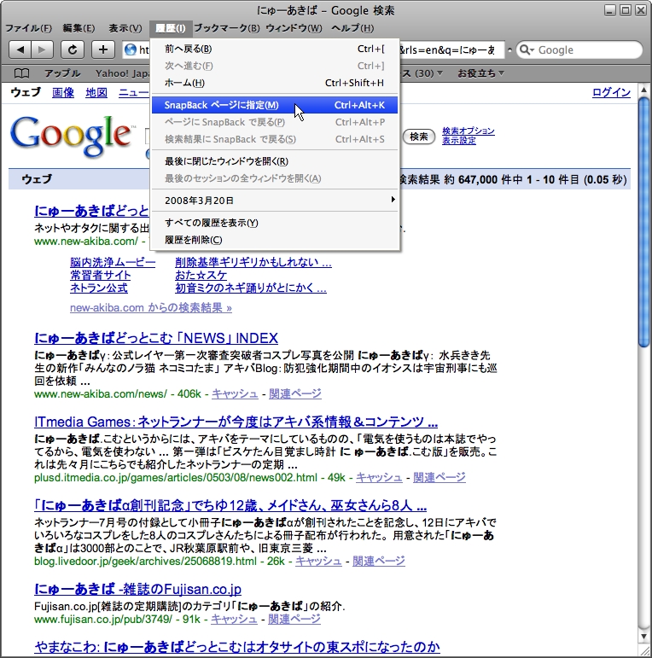652x658 pixels.
Task: Open the ネトラン公式 sitelink
Action: 99,288
